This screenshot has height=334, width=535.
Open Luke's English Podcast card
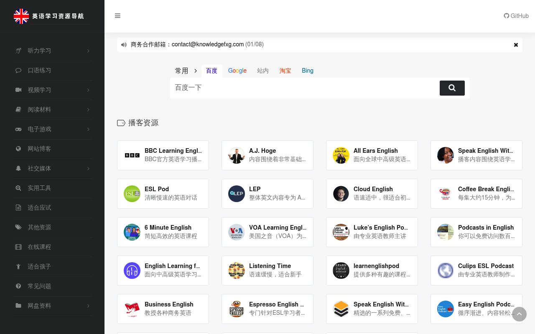(x=372, y=232)
